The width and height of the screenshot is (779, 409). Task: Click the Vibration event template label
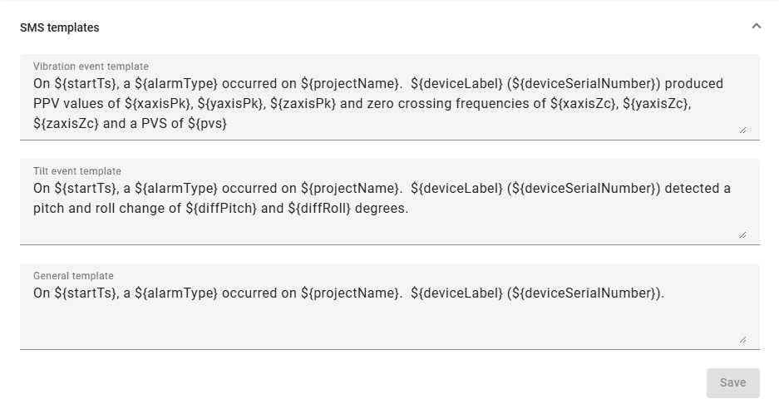click(x=91, y=67)
